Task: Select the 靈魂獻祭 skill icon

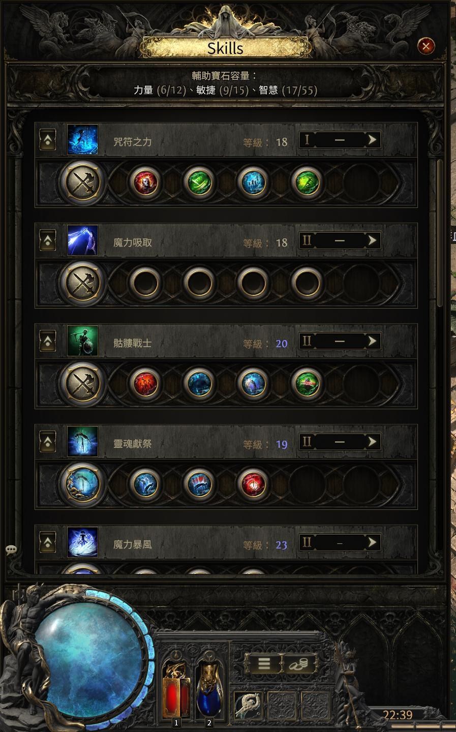Action: point(82,442)
